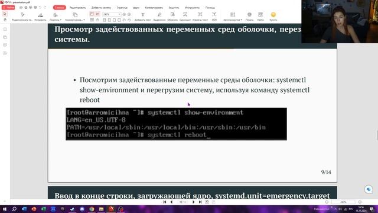Screen dimensions: 378x213
Task: Switch to Добавить заметку tab
Action: (101, 8)
